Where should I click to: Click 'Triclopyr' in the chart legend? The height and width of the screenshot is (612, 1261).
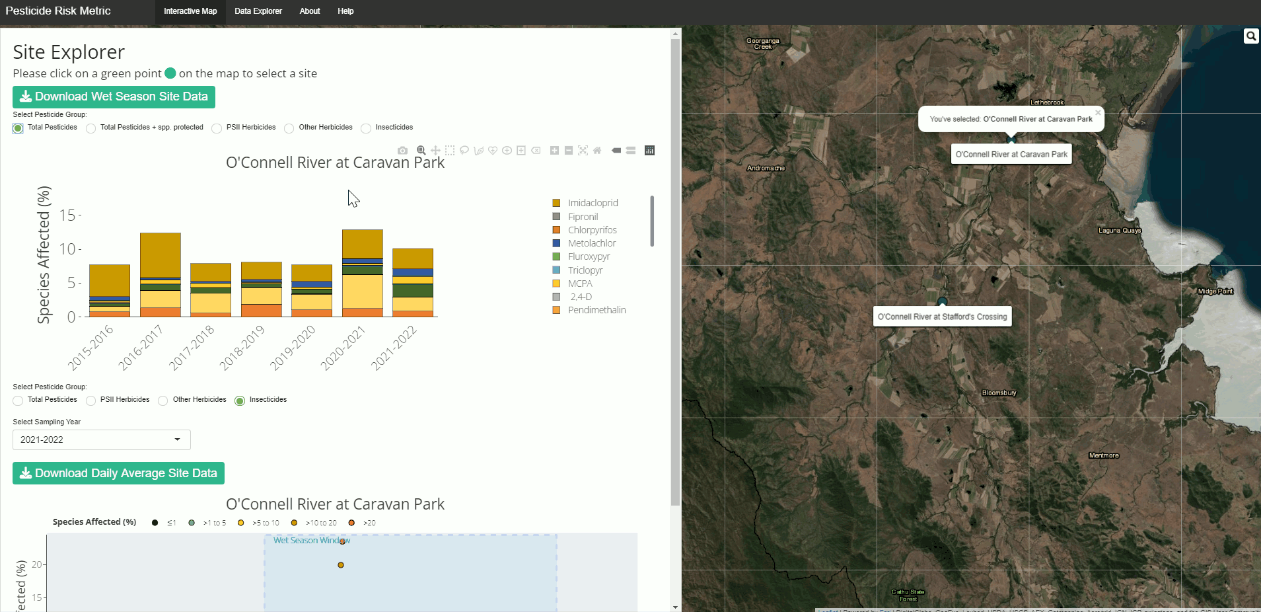point(585,270)
